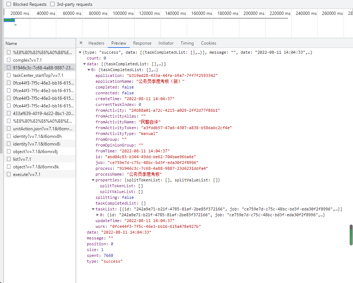Open the Timing tab

(x=187, y=43)
